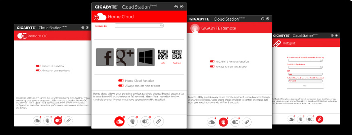Close the GIGABYTE Remote window
352x135 pixels.
point(268,19)
